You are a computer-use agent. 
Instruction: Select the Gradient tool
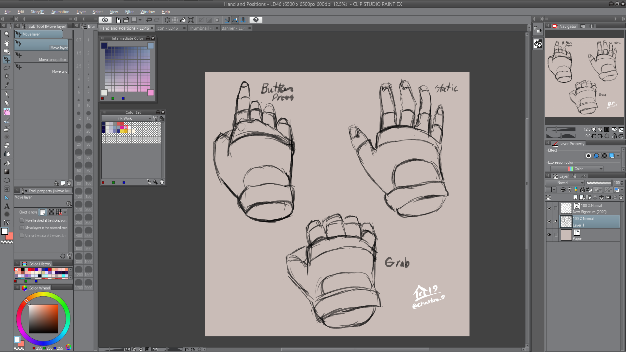tap(7, 171)
